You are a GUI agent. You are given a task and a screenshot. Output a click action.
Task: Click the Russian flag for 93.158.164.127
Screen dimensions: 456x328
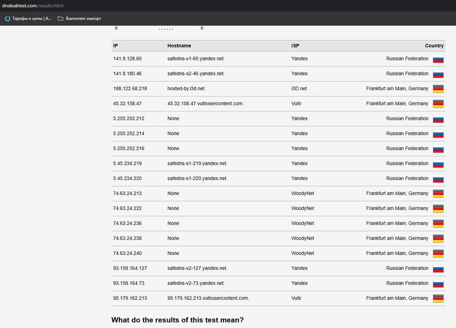coord(438,269)
